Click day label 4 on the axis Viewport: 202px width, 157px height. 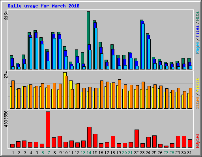click(31, 153)
